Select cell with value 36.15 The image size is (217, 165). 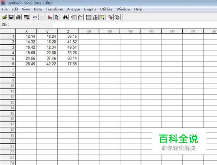[68, 36]
